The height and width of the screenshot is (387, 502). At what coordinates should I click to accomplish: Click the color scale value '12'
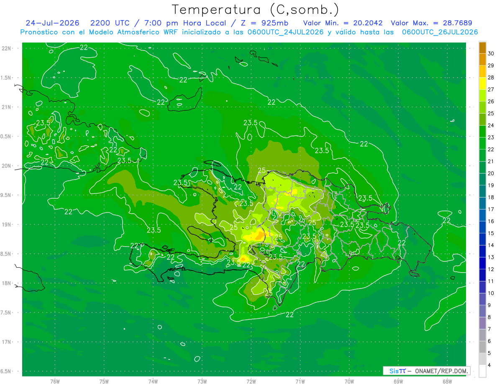click(491, 270)
